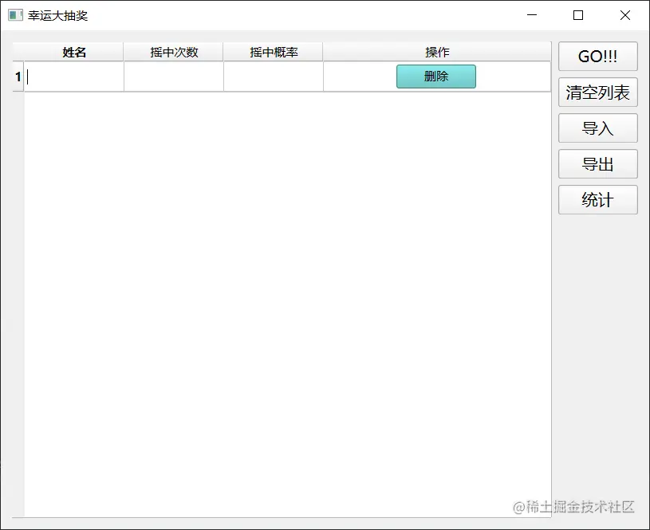Image resolution: width=650 pixels, height=530 pixels.
Task: Click the empty 摇中概率 cell in row 1
Action: pyautogui.click(x=273, y=77)
